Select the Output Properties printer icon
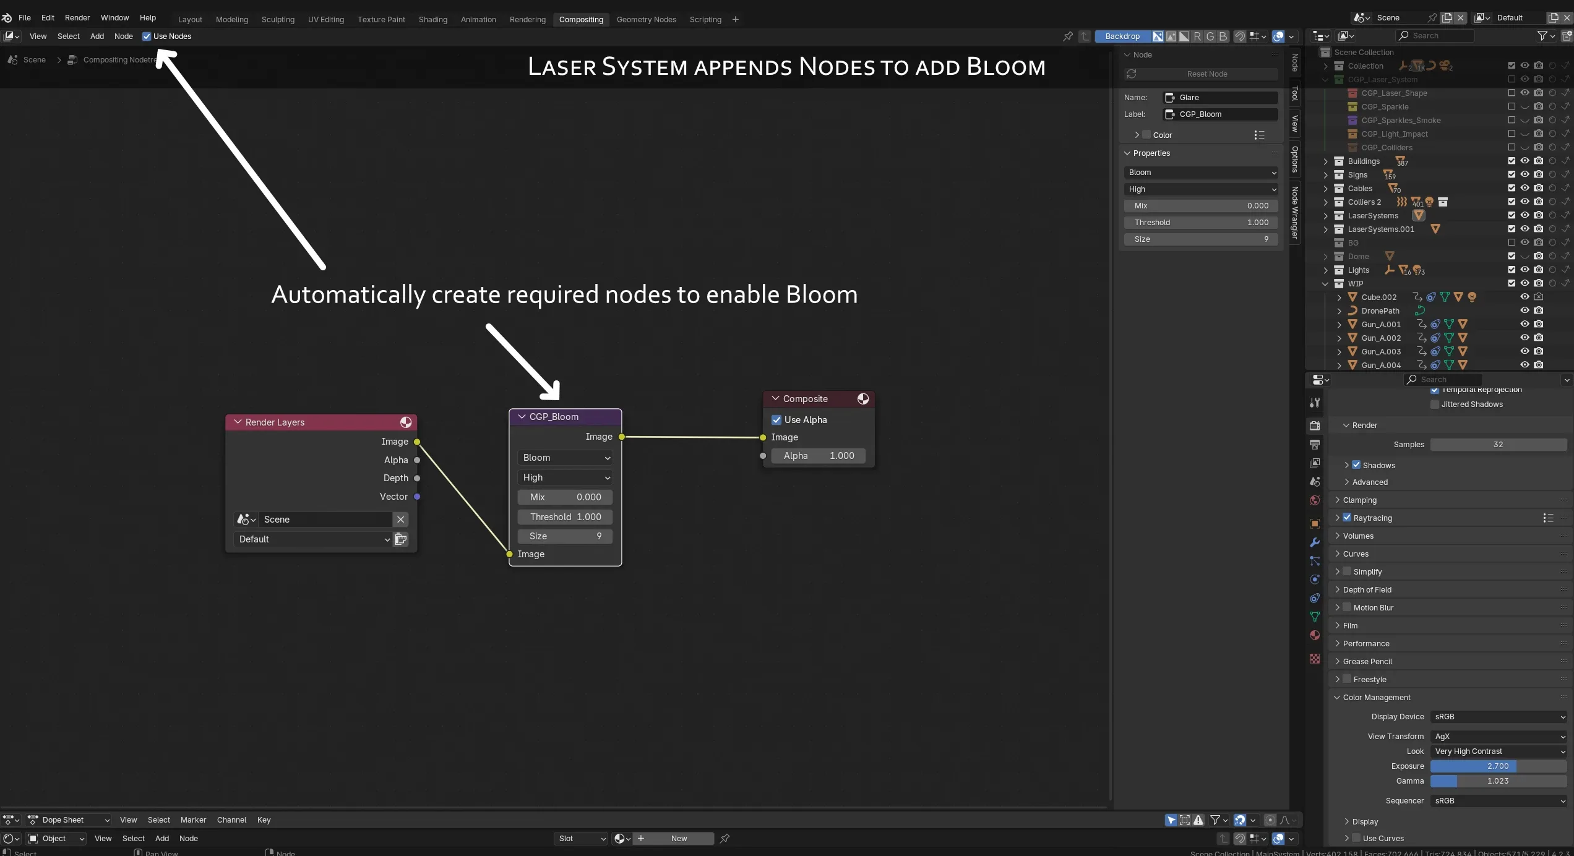 click(1314, 444)
